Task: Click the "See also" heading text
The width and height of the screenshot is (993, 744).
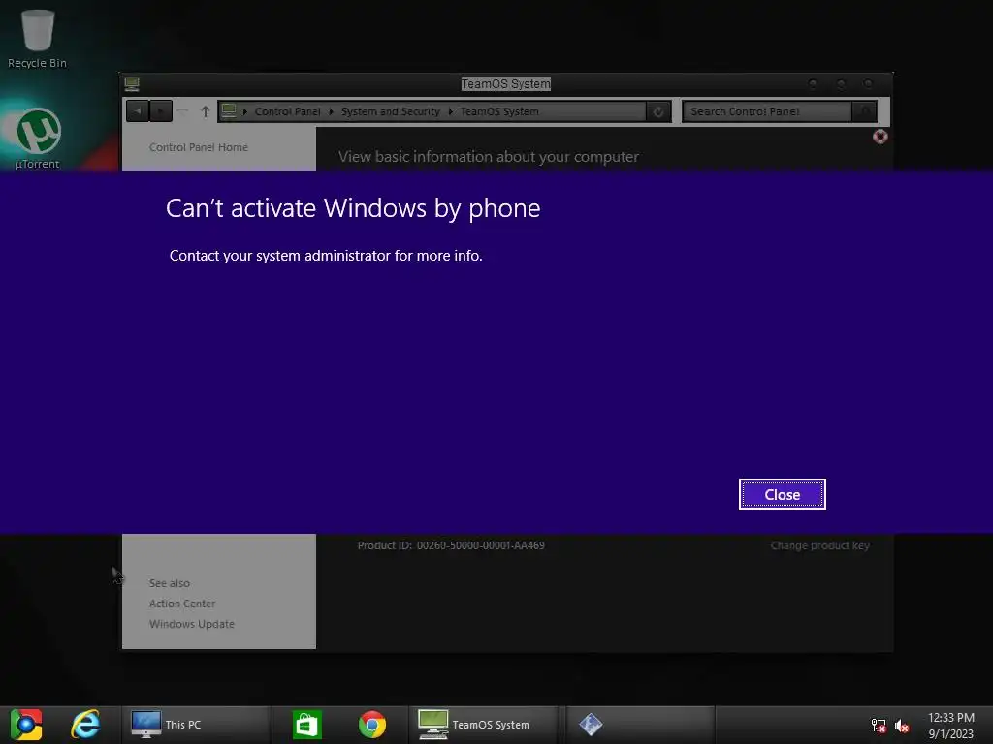Action: tap(169, 583)
